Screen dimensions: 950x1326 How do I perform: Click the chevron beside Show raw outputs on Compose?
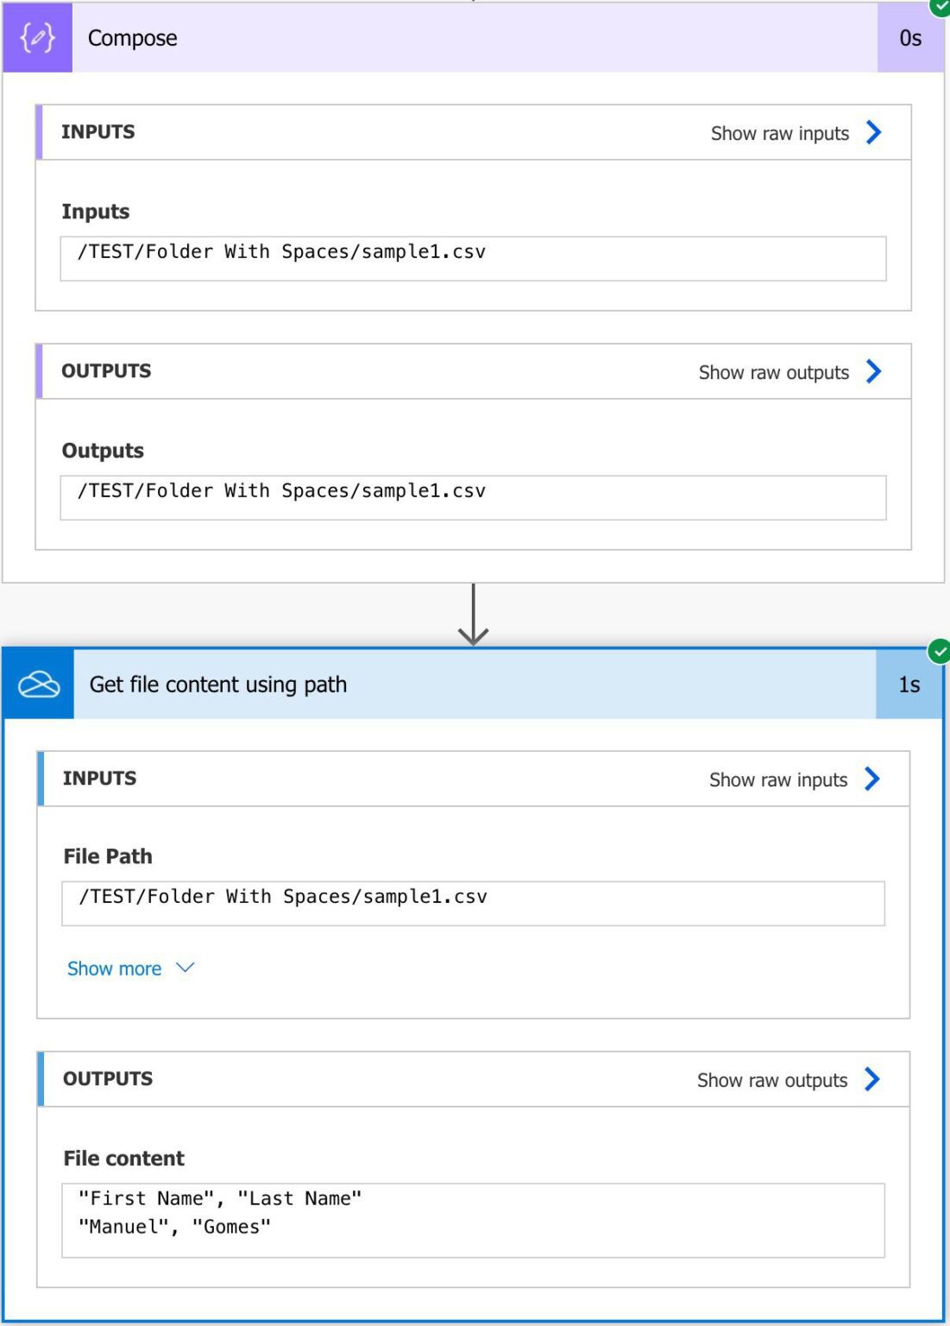(x=874, y=372)
